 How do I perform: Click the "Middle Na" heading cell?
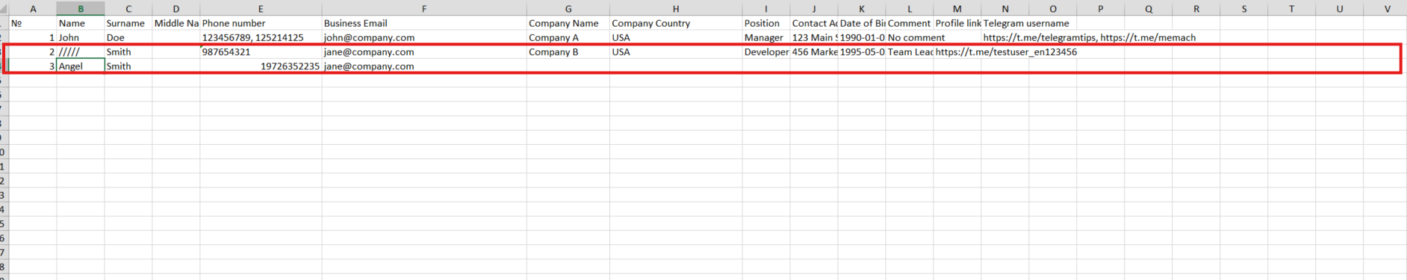(176, 23)
